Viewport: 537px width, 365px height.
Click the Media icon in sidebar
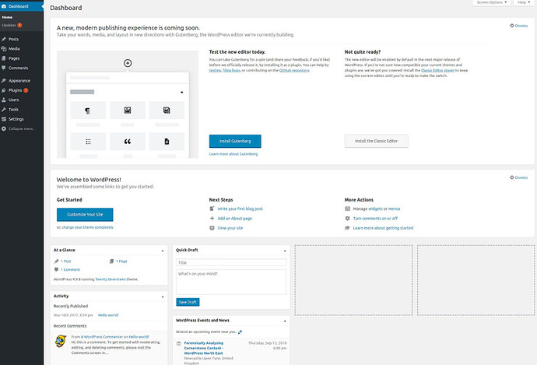[4, 48]
